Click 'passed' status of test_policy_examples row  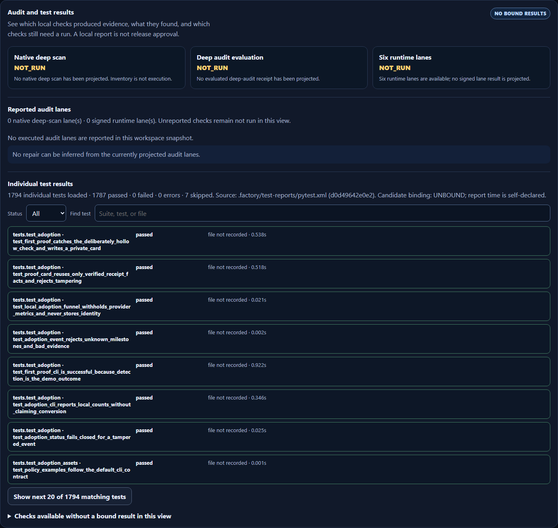[x=144, y=463]
